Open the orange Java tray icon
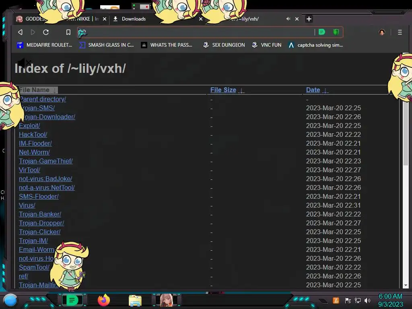The image size is (412, 309). (x=336, y=300)
